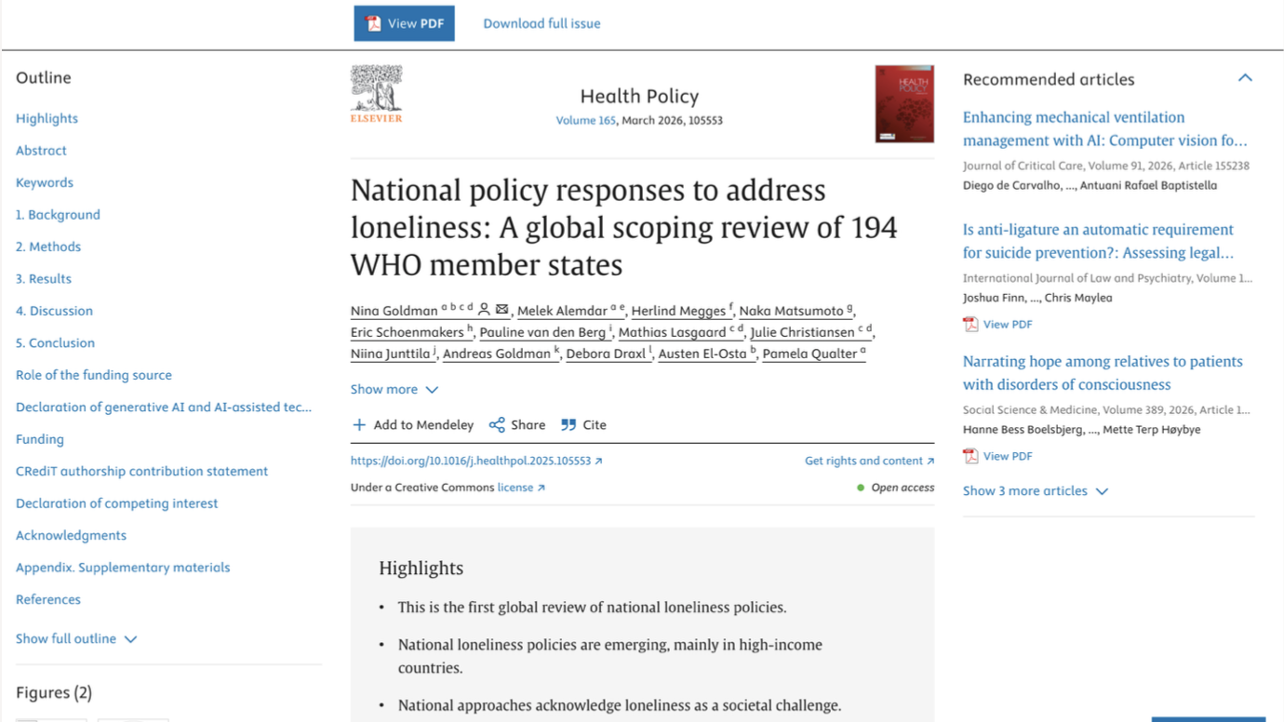Click the quotation mark Cite icon
Image resolution: width=1284 pixels, height=722 pixels.
click(568, 424)
